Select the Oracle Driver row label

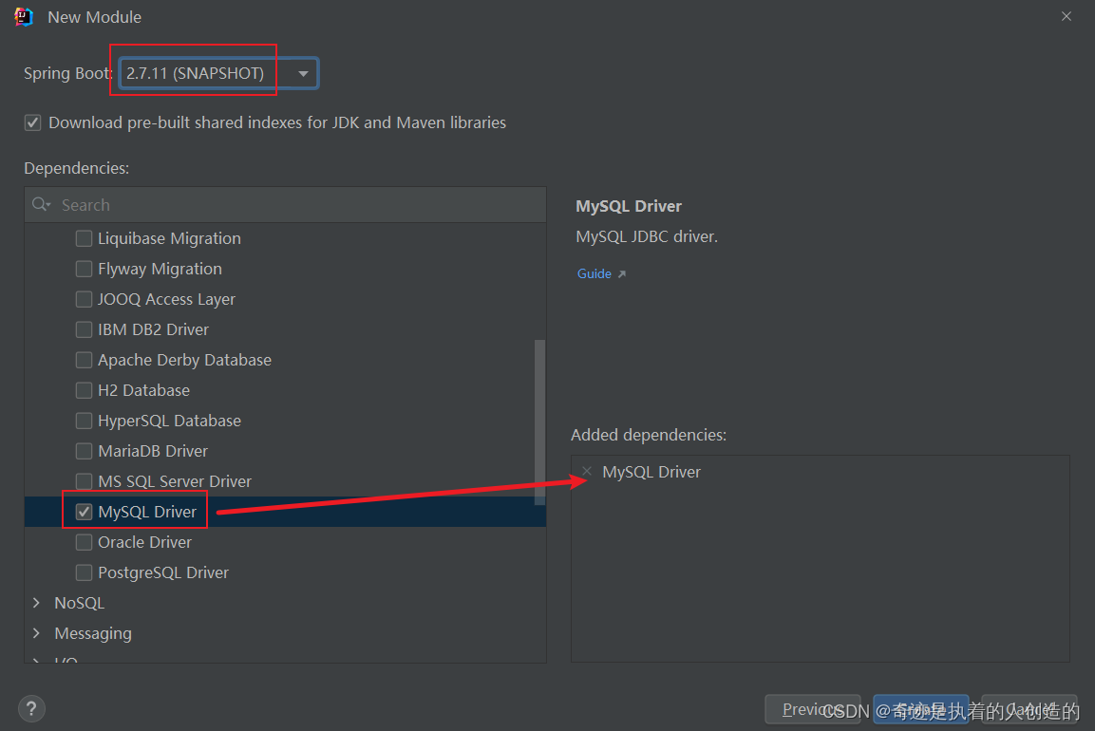tap(144, 542)
